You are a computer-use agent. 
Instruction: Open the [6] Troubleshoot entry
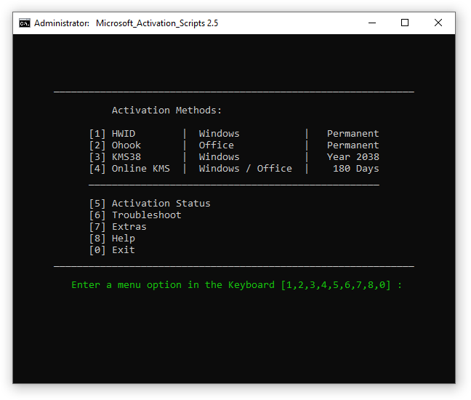pyautogui.click(x=135, y=215)
